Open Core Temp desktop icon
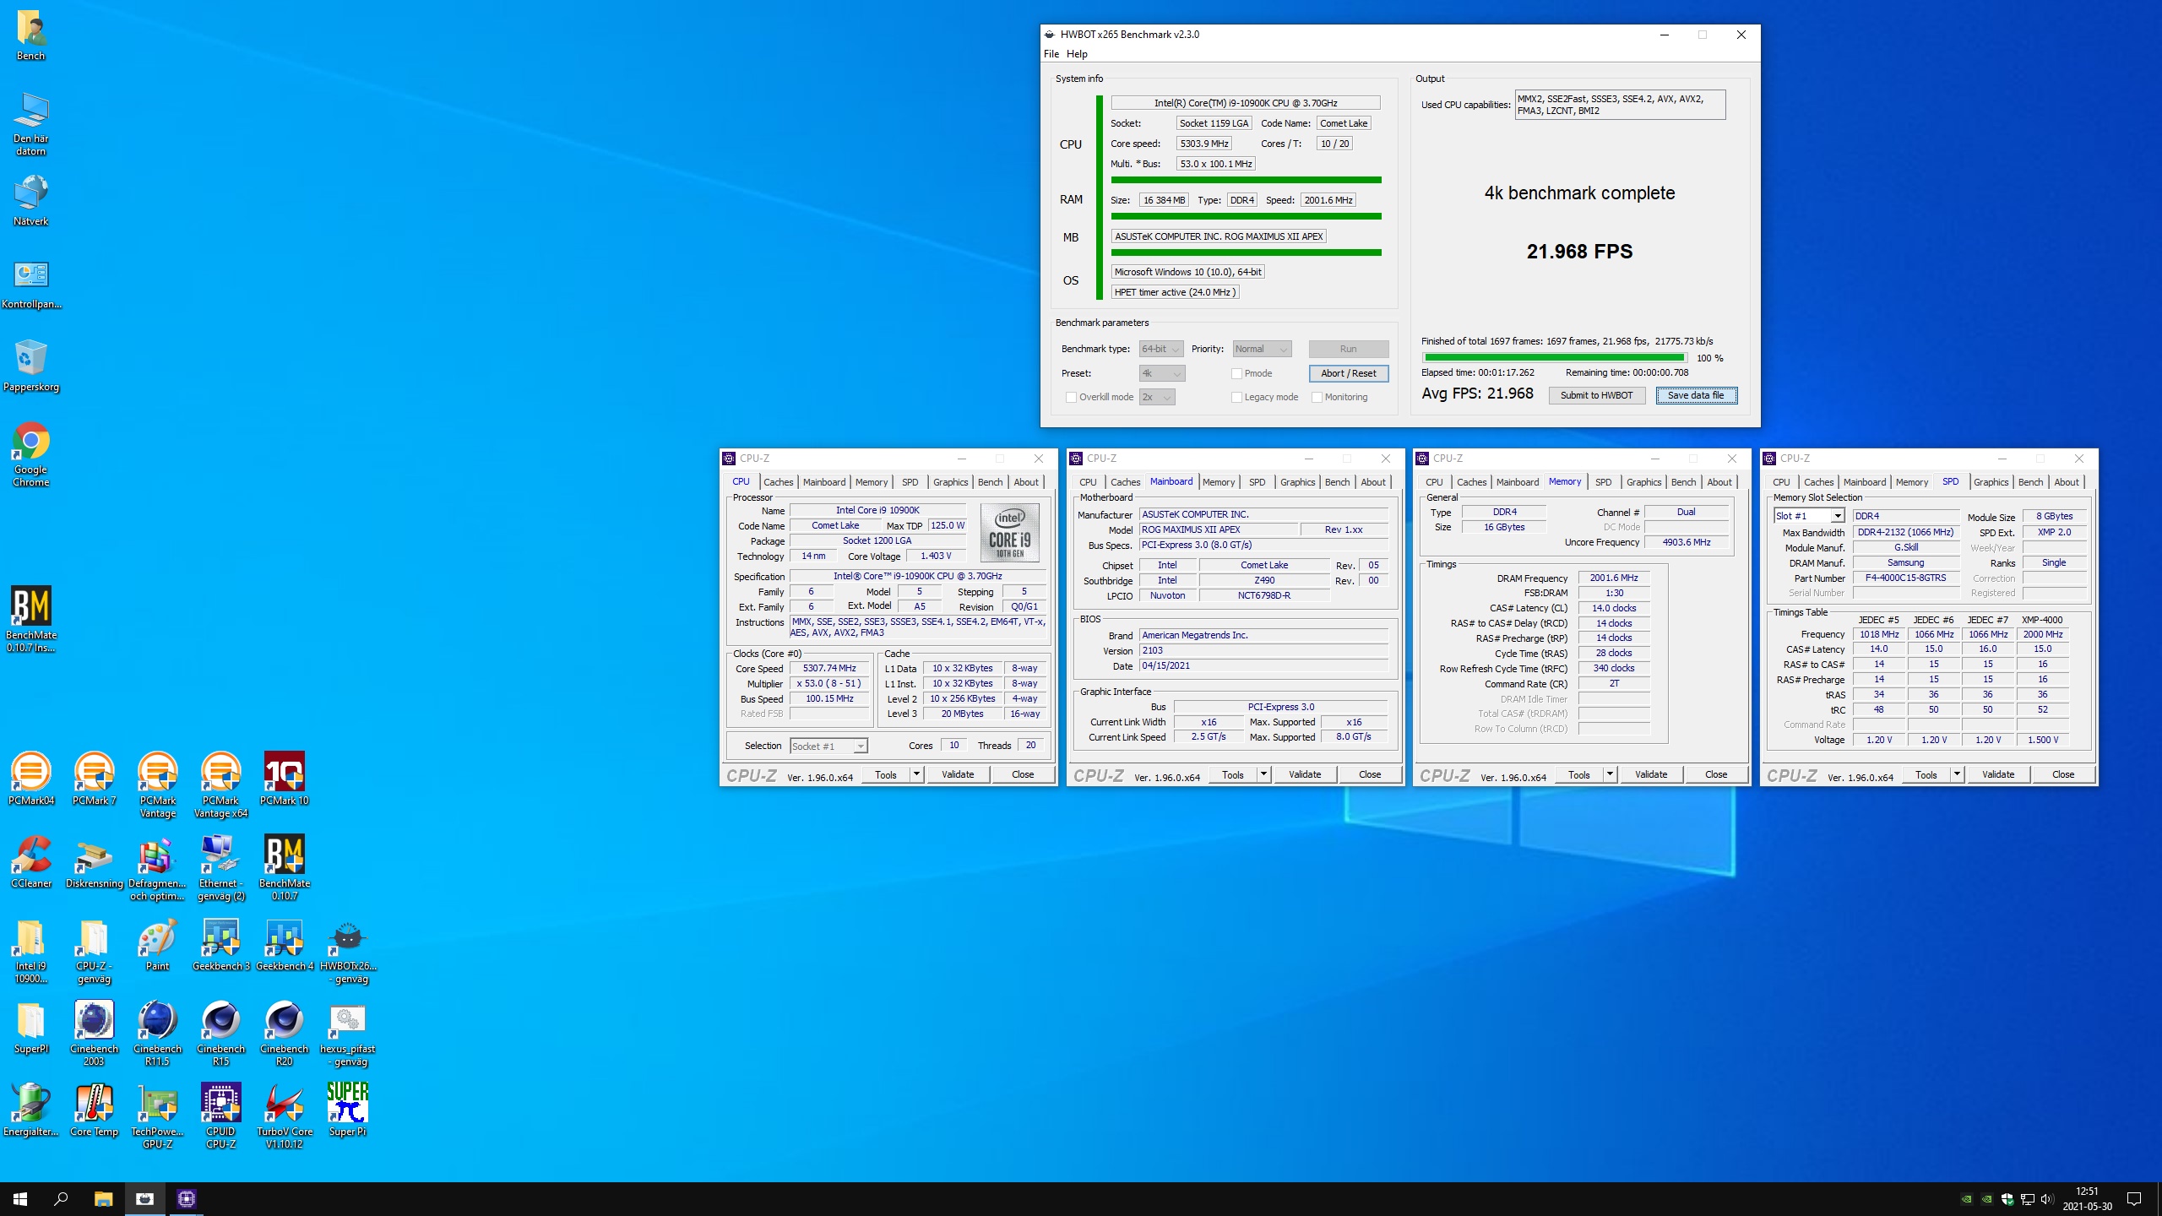This screenshot has width=2162, height=1216. [95, 1110]
